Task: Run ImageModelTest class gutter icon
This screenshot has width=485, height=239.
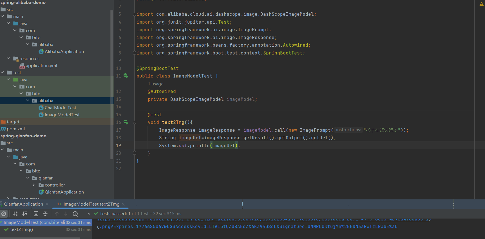Action: 126,76
